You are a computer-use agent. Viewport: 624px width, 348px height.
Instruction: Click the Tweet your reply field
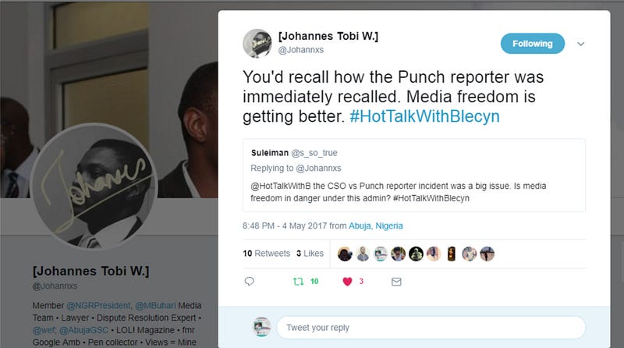[431, 327]
